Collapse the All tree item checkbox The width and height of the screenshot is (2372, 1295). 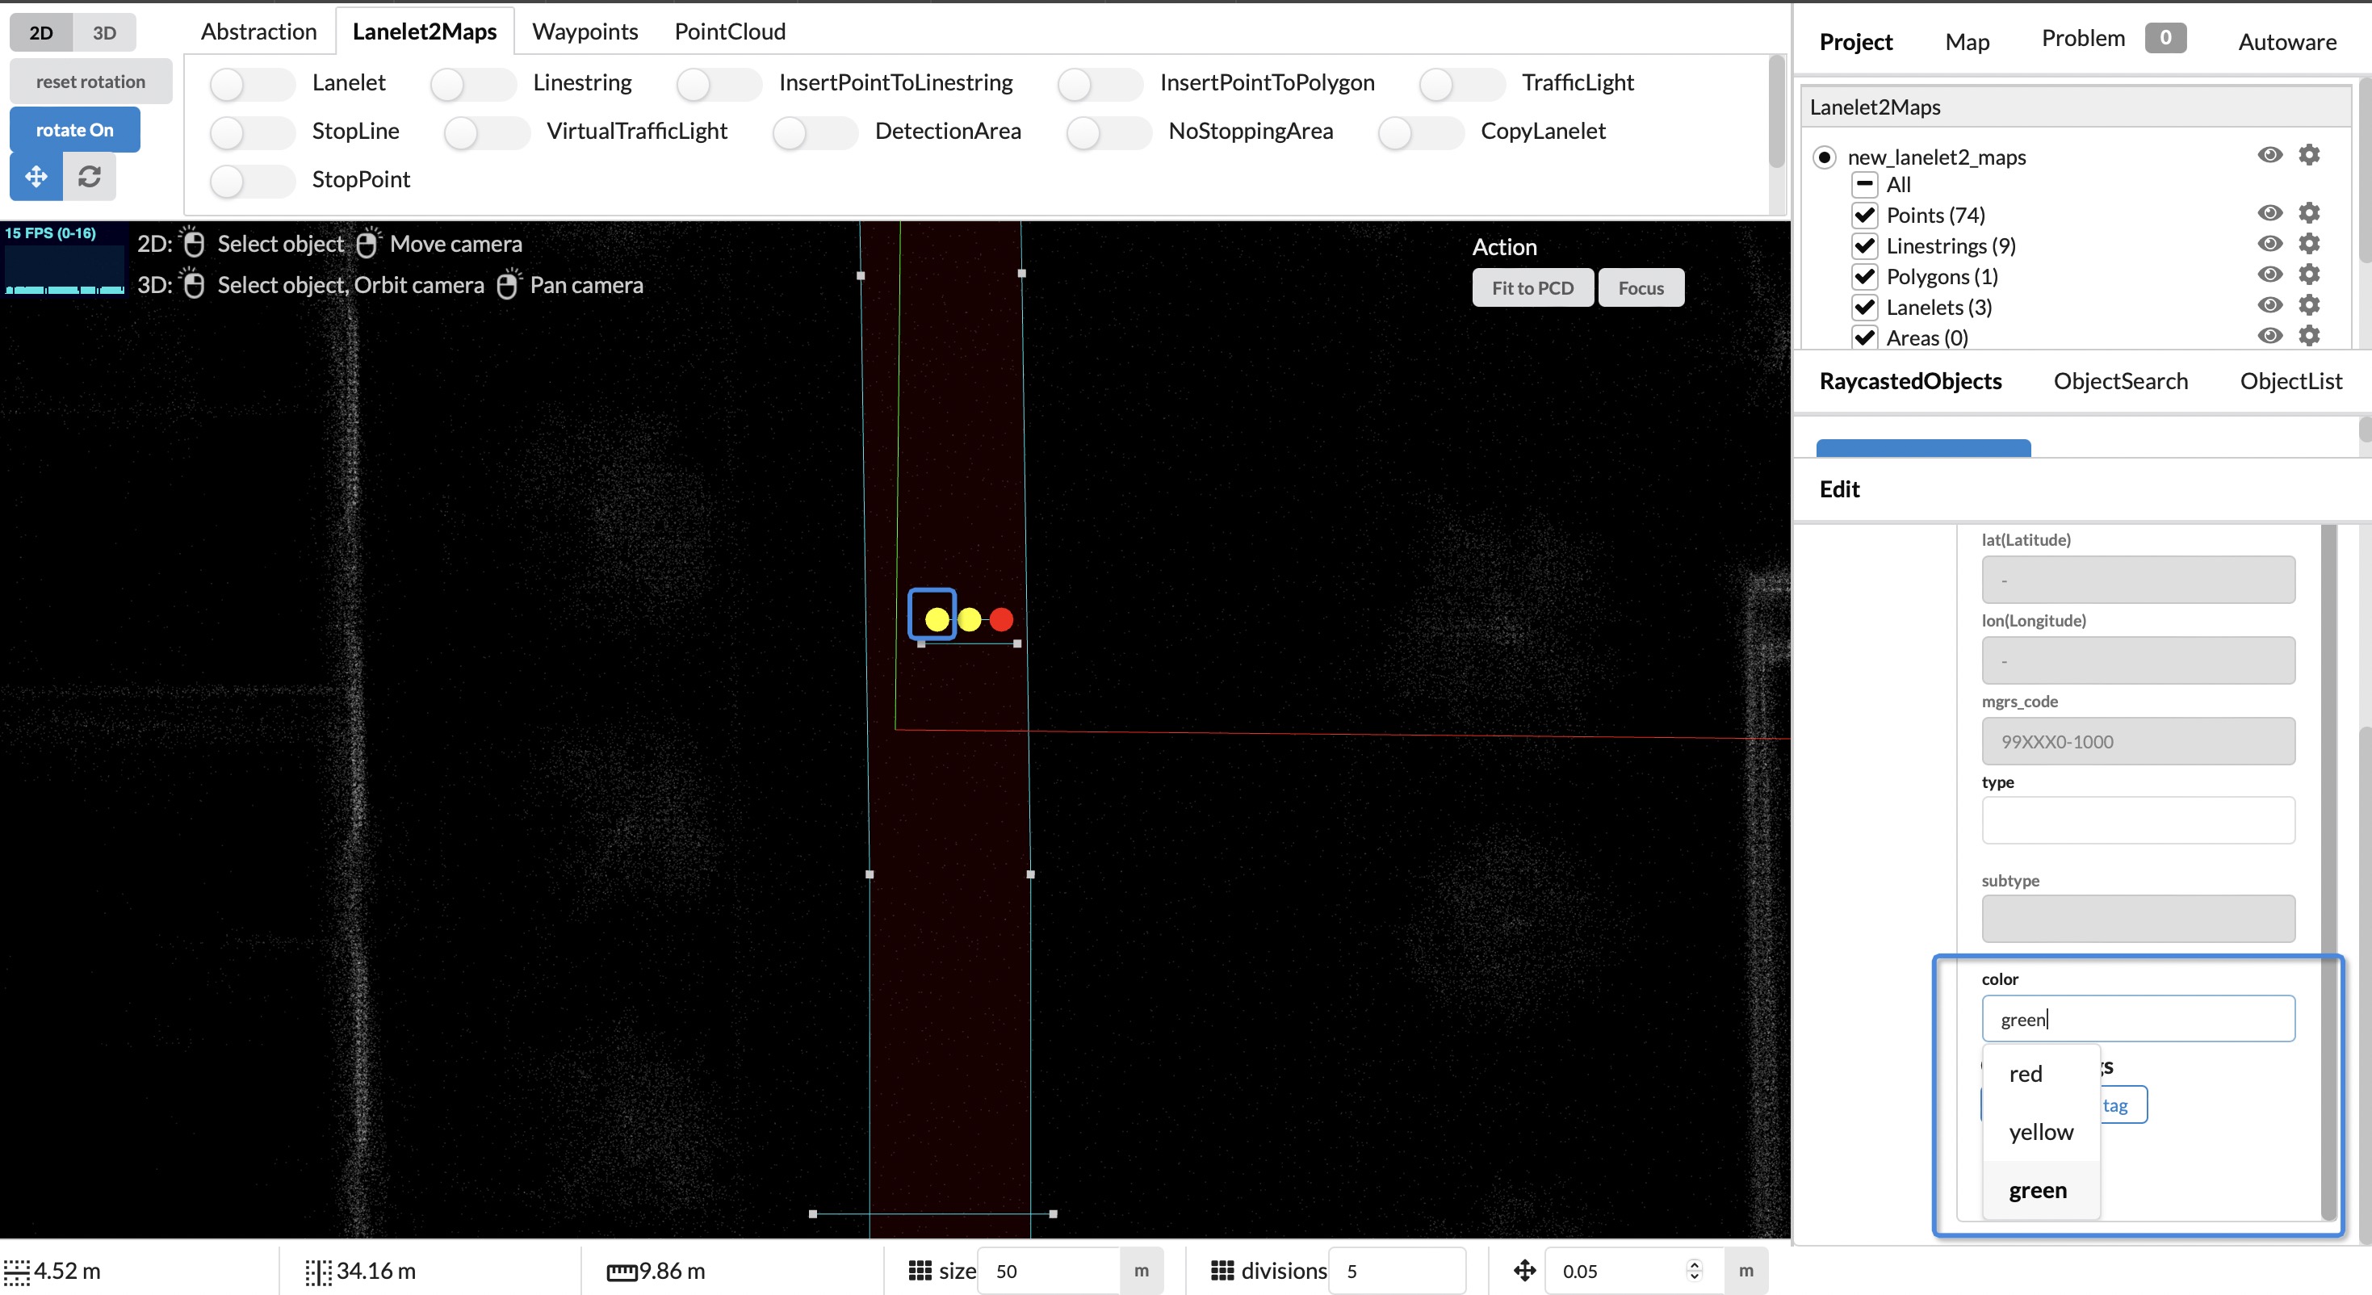click(x=1866, y=184)
